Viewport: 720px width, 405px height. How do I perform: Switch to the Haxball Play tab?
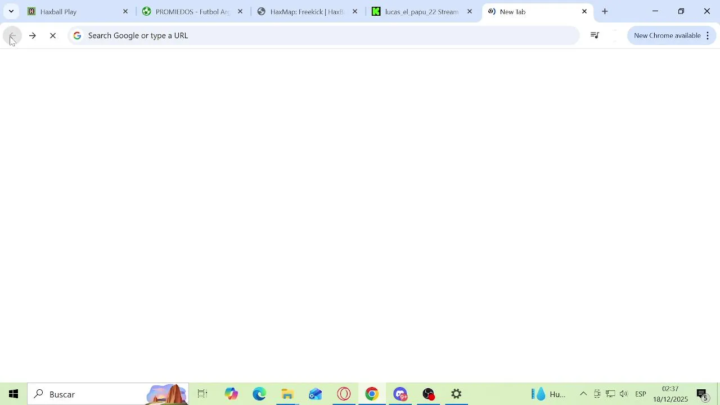click(78, 11)
